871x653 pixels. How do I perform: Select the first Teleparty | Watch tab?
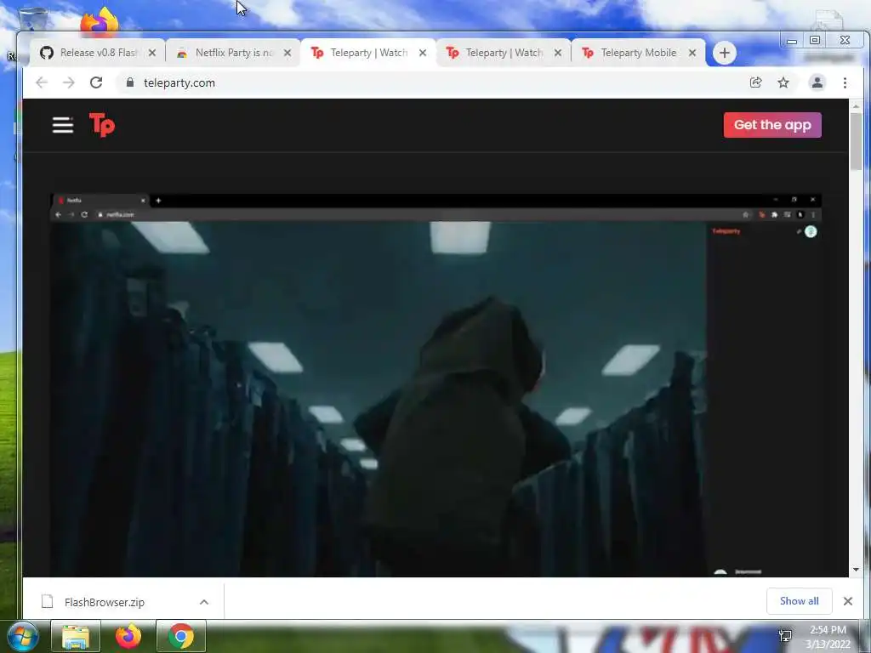click(368, 53)
